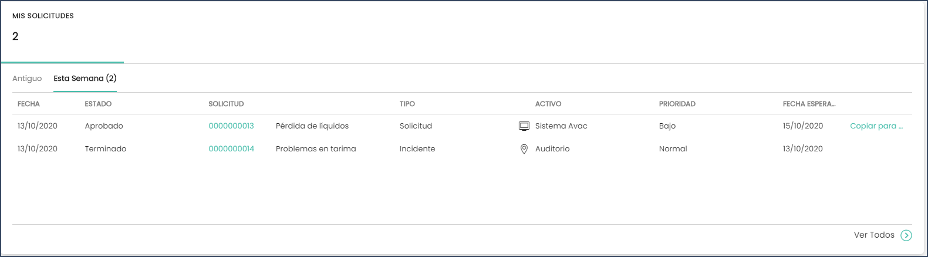Click the ACTIVO column header
Viewport: 928px width, 257px height.
(x=548, y=104)
